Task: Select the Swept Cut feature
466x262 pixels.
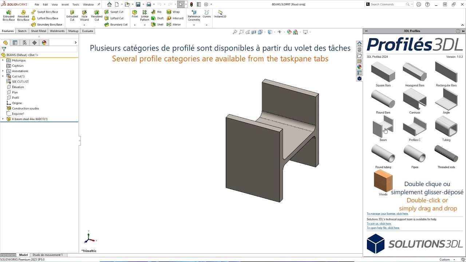Action: 114,12
